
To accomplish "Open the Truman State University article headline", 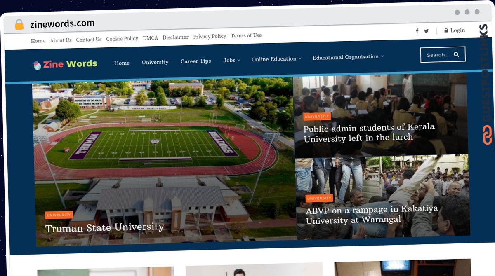I will [105, 227].
